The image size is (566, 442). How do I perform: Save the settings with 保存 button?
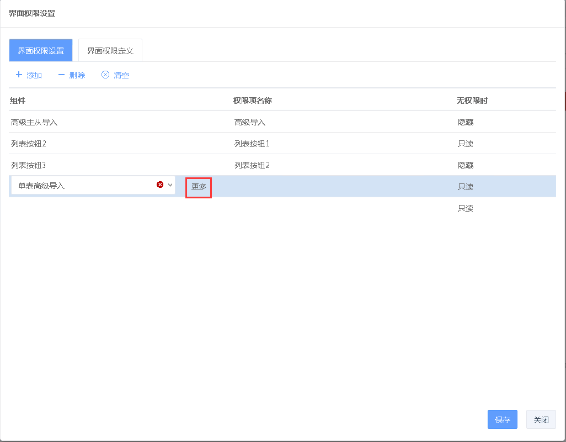(502, 419)
